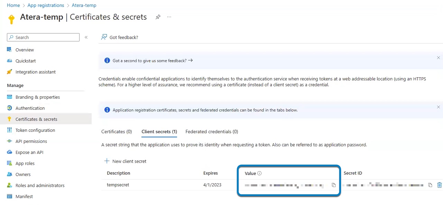Click the Value info icon
This screenshot has height=205, width=443.
click(259, 173)
